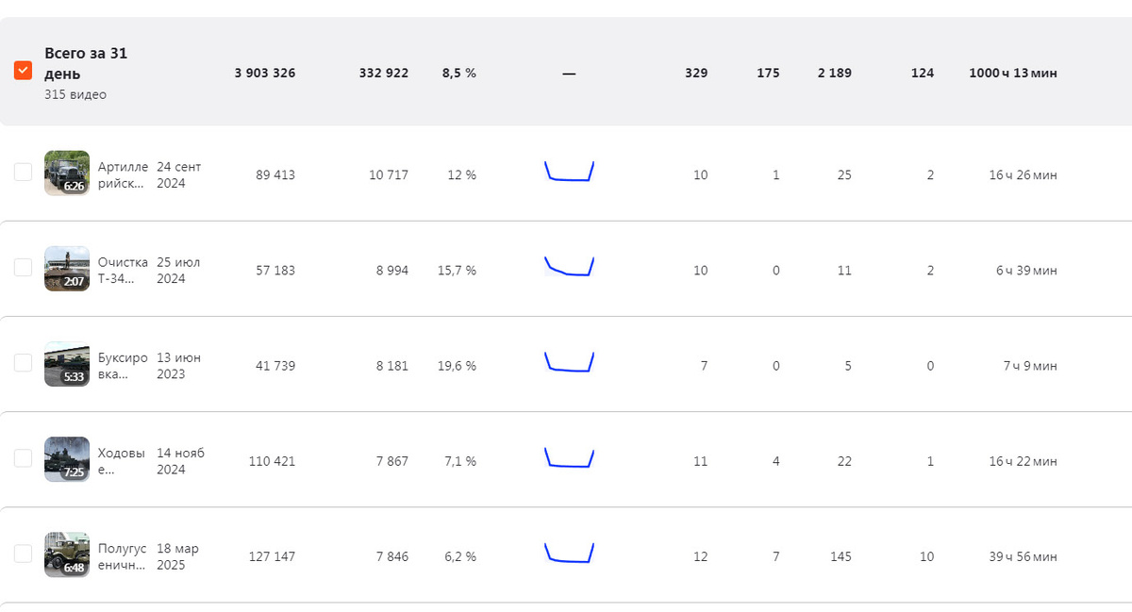Open the 'Буксировка…' video title link
1132x612 pixels.
click(x=123, y=366)
